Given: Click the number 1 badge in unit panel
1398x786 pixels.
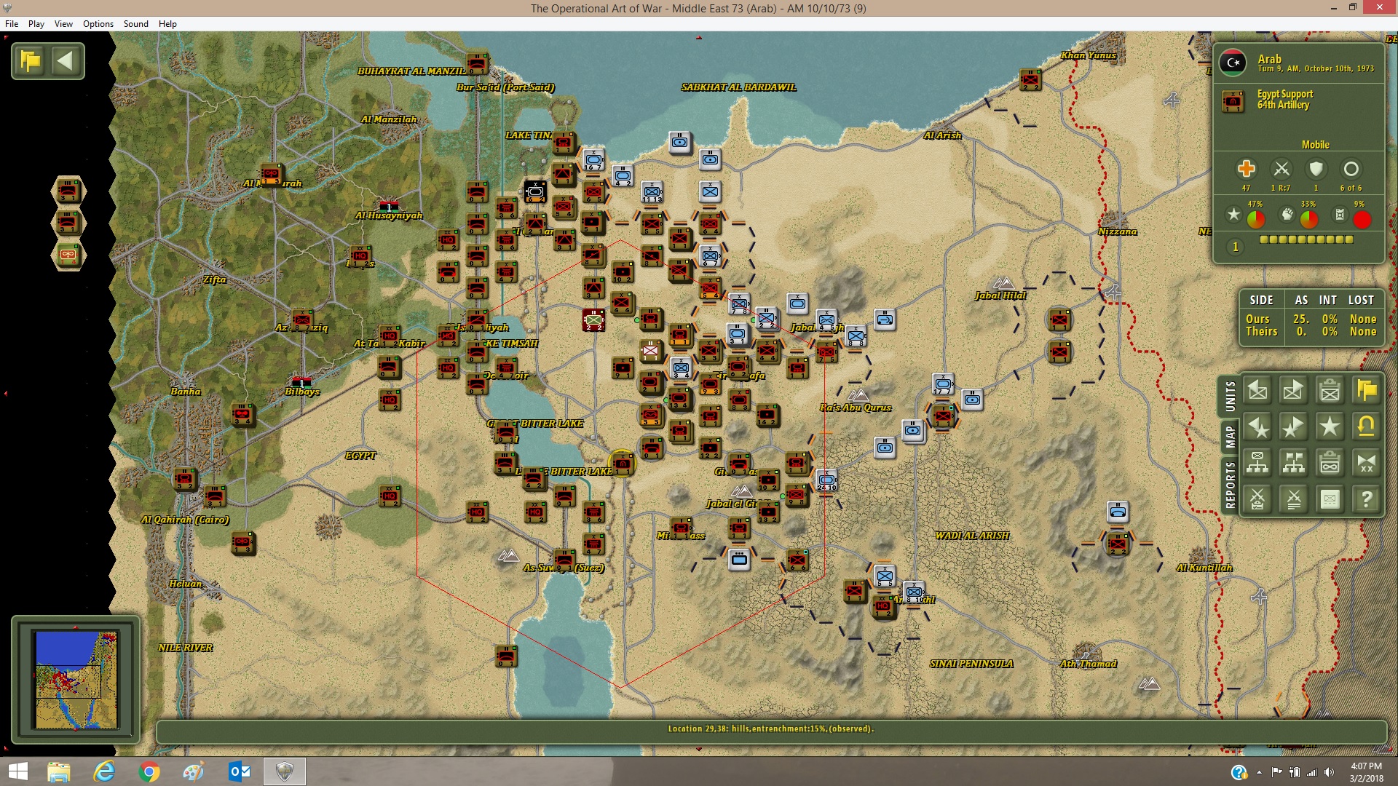Looking at the screenshot, I should point(1235,247).
